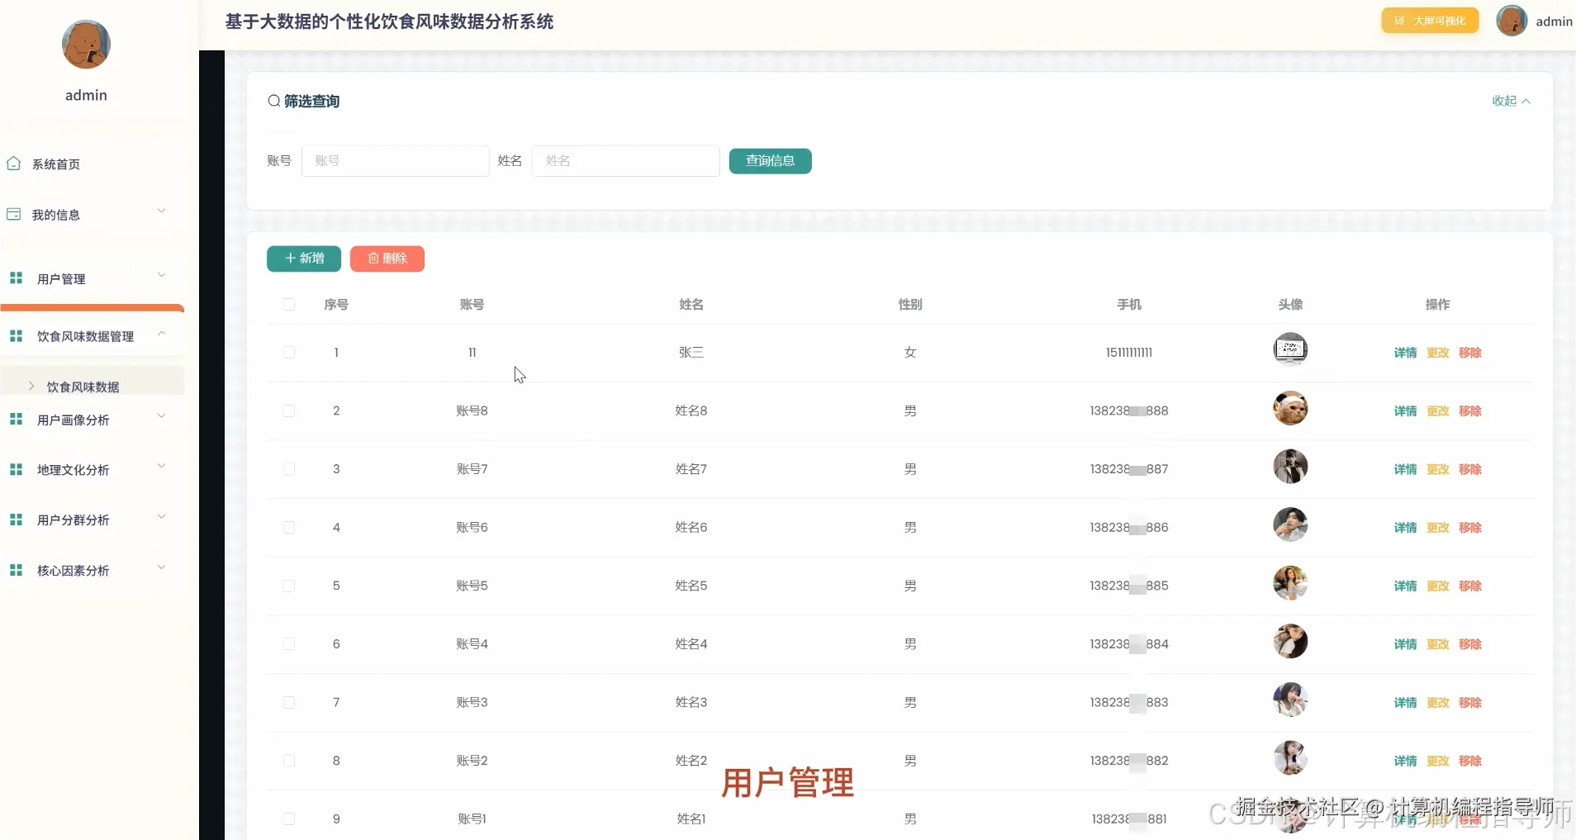Open avatar thumbnail for 姓名8
This screenshot has height=840, width=1576.
1290,408
